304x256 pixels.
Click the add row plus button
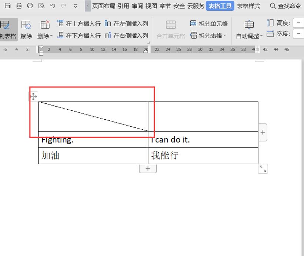coord(148,169)
